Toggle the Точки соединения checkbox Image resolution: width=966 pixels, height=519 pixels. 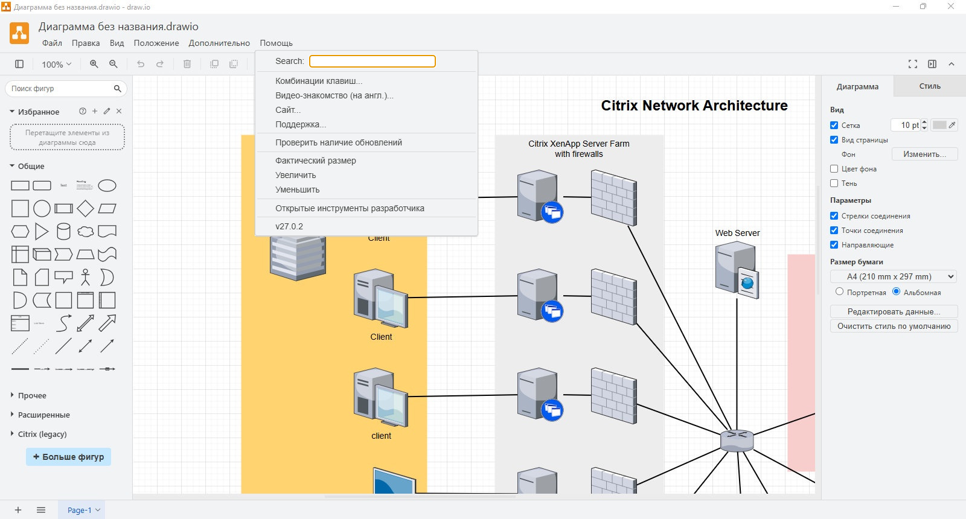coord(834,230)
